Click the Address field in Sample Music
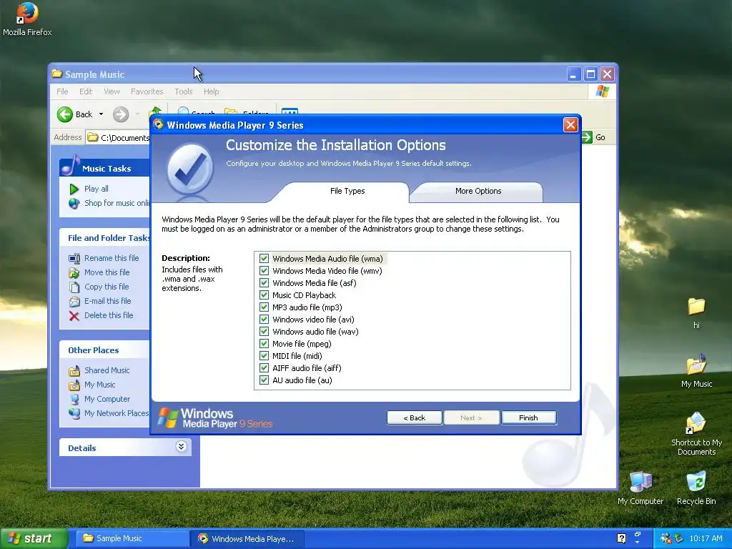The image size is (732, 549). point(119,137)
